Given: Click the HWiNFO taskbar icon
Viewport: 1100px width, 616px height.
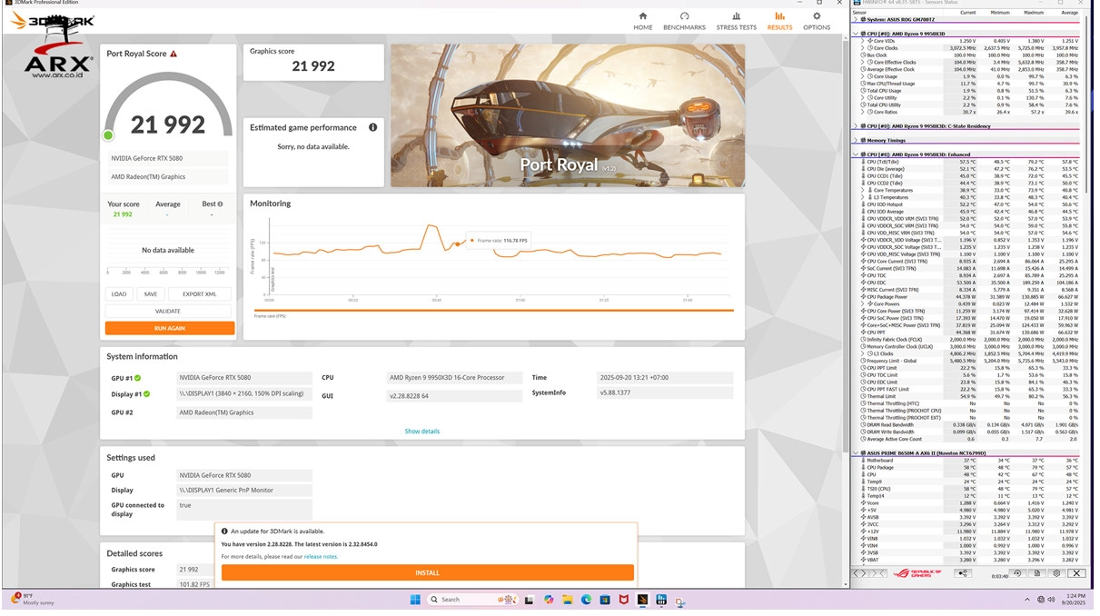Looking at the screenshot, I should point(661,600).
